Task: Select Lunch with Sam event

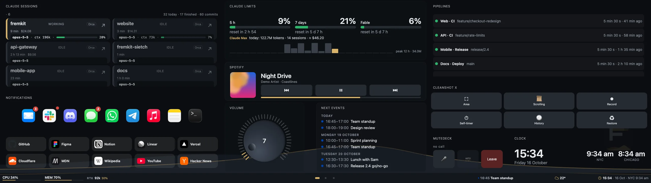Action: pyautogui.click(x=350, y=160)
